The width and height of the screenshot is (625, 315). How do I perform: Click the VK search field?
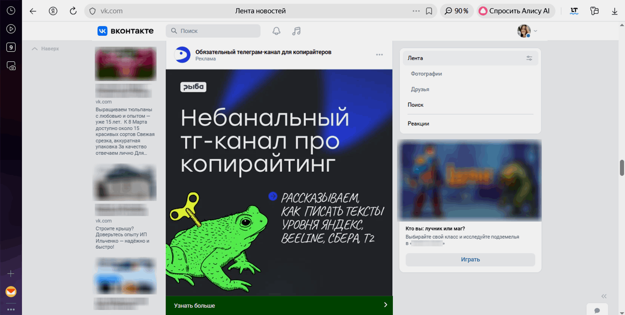[x=213, y=31]
